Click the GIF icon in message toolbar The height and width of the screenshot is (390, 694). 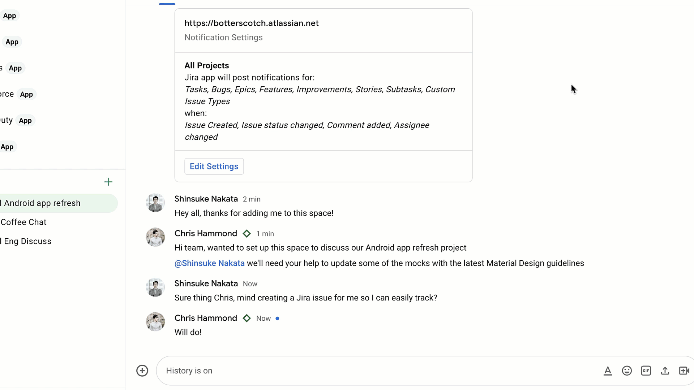pos(646,370)
